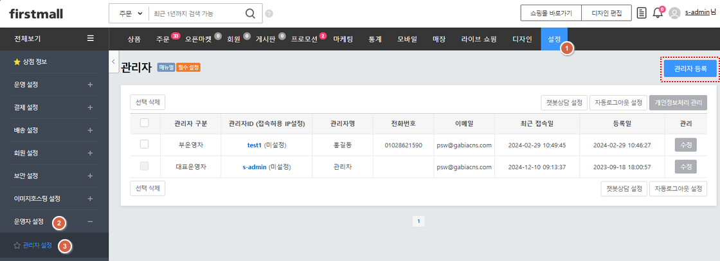The height and width of the screenshot is (261, 720).
Task: Expand 배송 설정 with its plus icon
Action: (x=90, y=130)
